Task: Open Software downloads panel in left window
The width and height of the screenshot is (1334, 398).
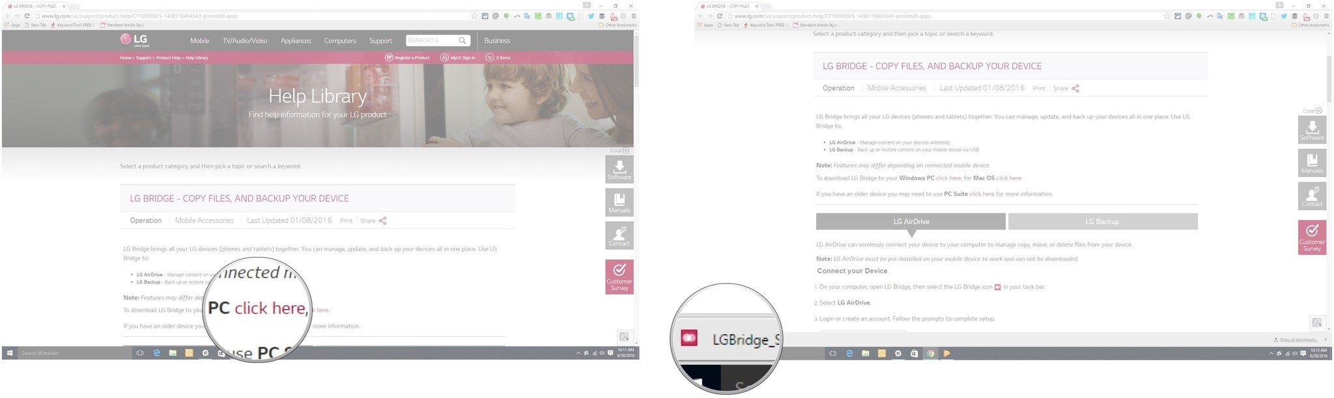Action: coord(619,169)
